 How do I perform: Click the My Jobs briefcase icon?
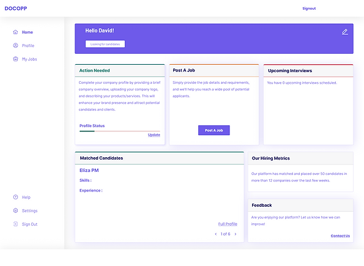coord(15,59)
